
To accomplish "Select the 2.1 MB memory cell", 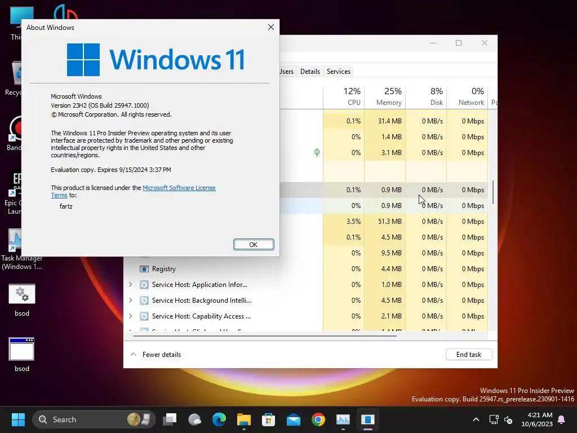I will click(385, 316).
